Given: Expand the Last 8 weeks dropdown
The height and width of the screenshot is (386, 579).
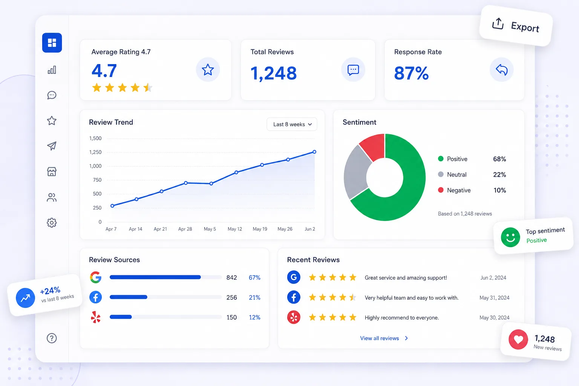Looking at the screenshot, I should point(292,124).
